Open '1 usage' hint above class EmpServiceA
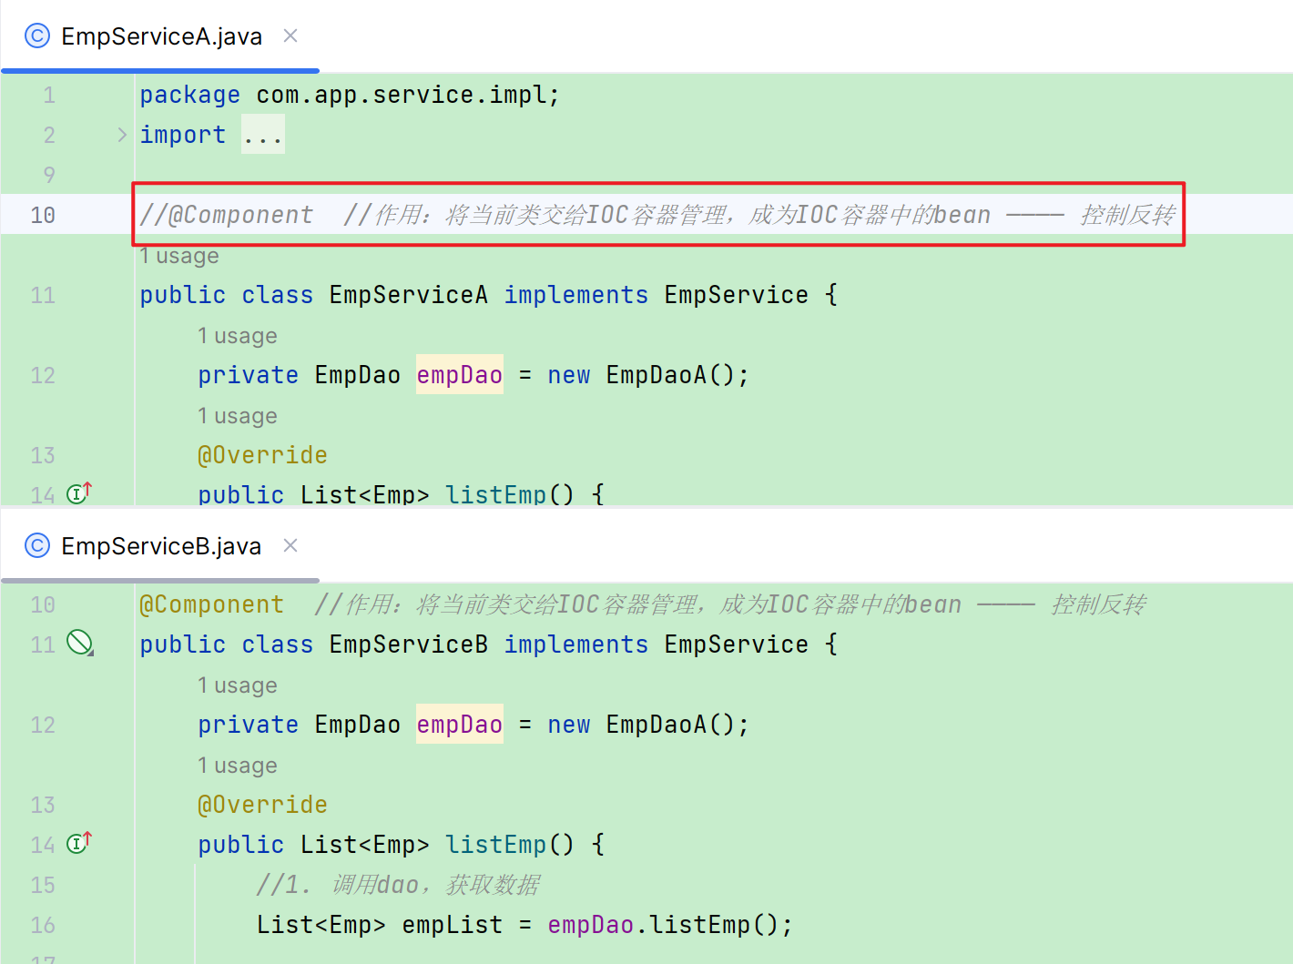 point(179,256)
